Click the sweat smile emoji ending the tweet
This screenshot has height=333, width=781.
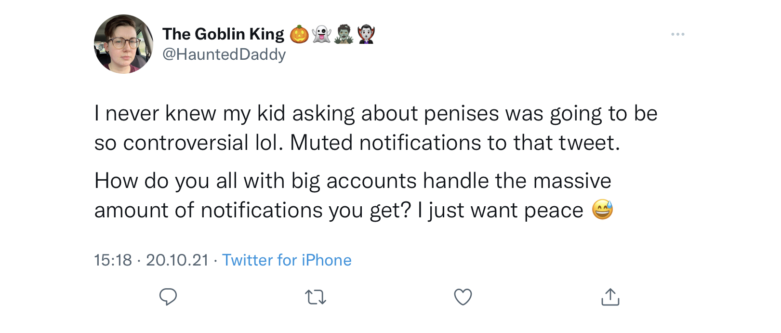(603, 210)
